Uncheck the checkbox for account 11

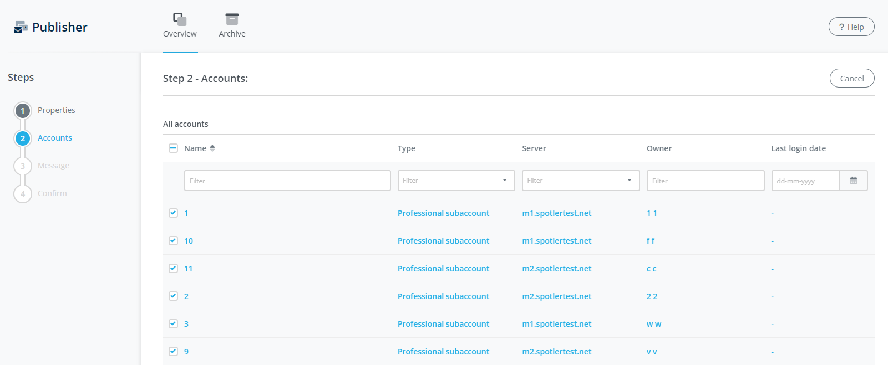(173, 268)
